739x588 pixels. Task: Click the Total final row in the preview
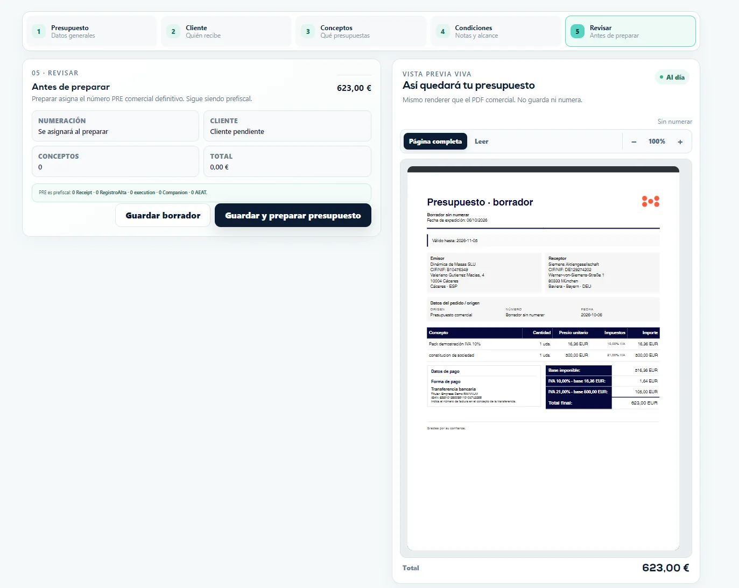(x=602, y=403)
